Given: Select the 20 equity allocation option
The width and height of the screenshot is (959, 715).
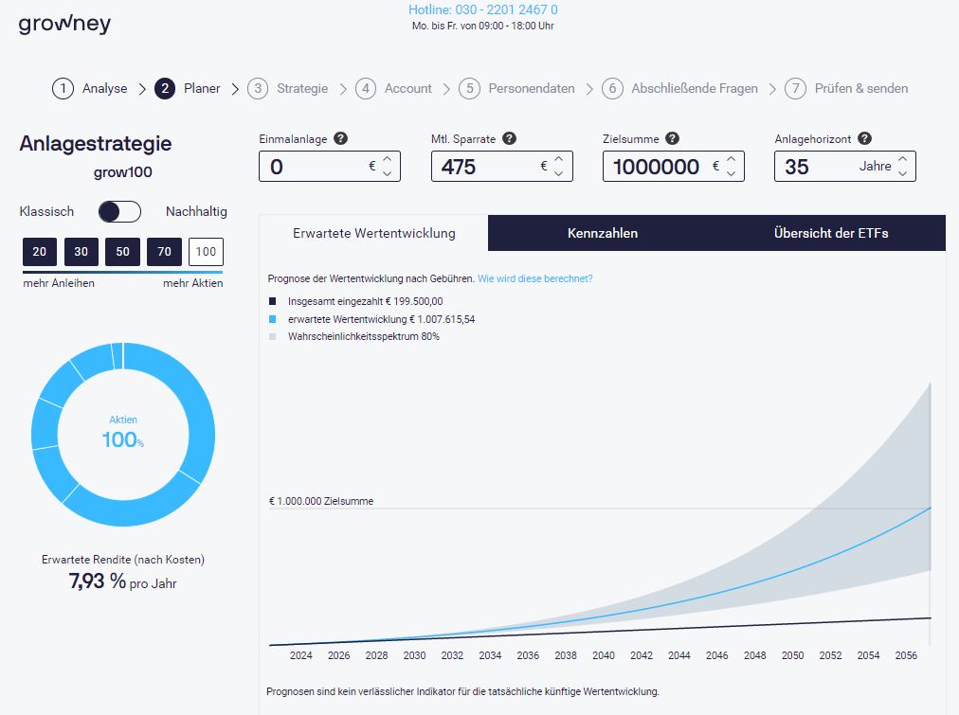Looking at the screenshot, I should click(x=40, y=251).
